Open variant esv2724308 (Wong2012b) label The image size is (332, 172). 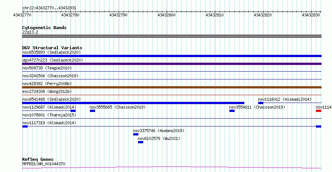click(47, 91)
